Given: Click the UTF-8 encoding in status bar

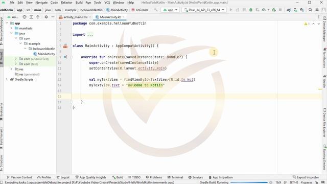Looking at the screenshot, I should click(x=294, y=182).
